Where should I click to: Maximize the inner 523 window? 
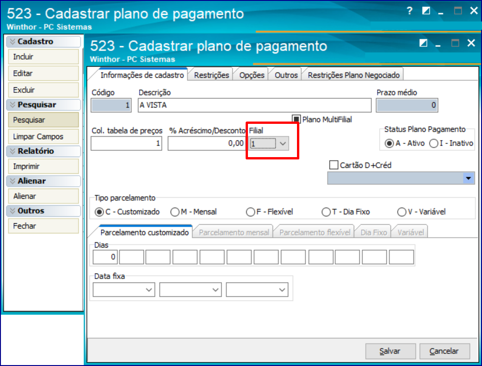tap(455, 43)
